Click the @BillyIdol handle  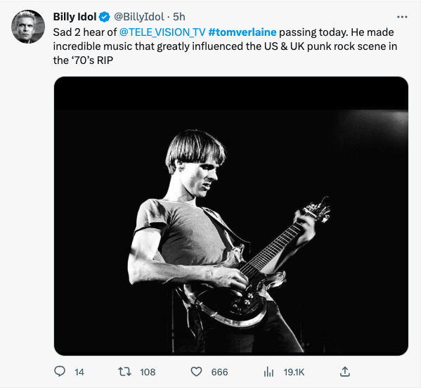click(139, 17)
